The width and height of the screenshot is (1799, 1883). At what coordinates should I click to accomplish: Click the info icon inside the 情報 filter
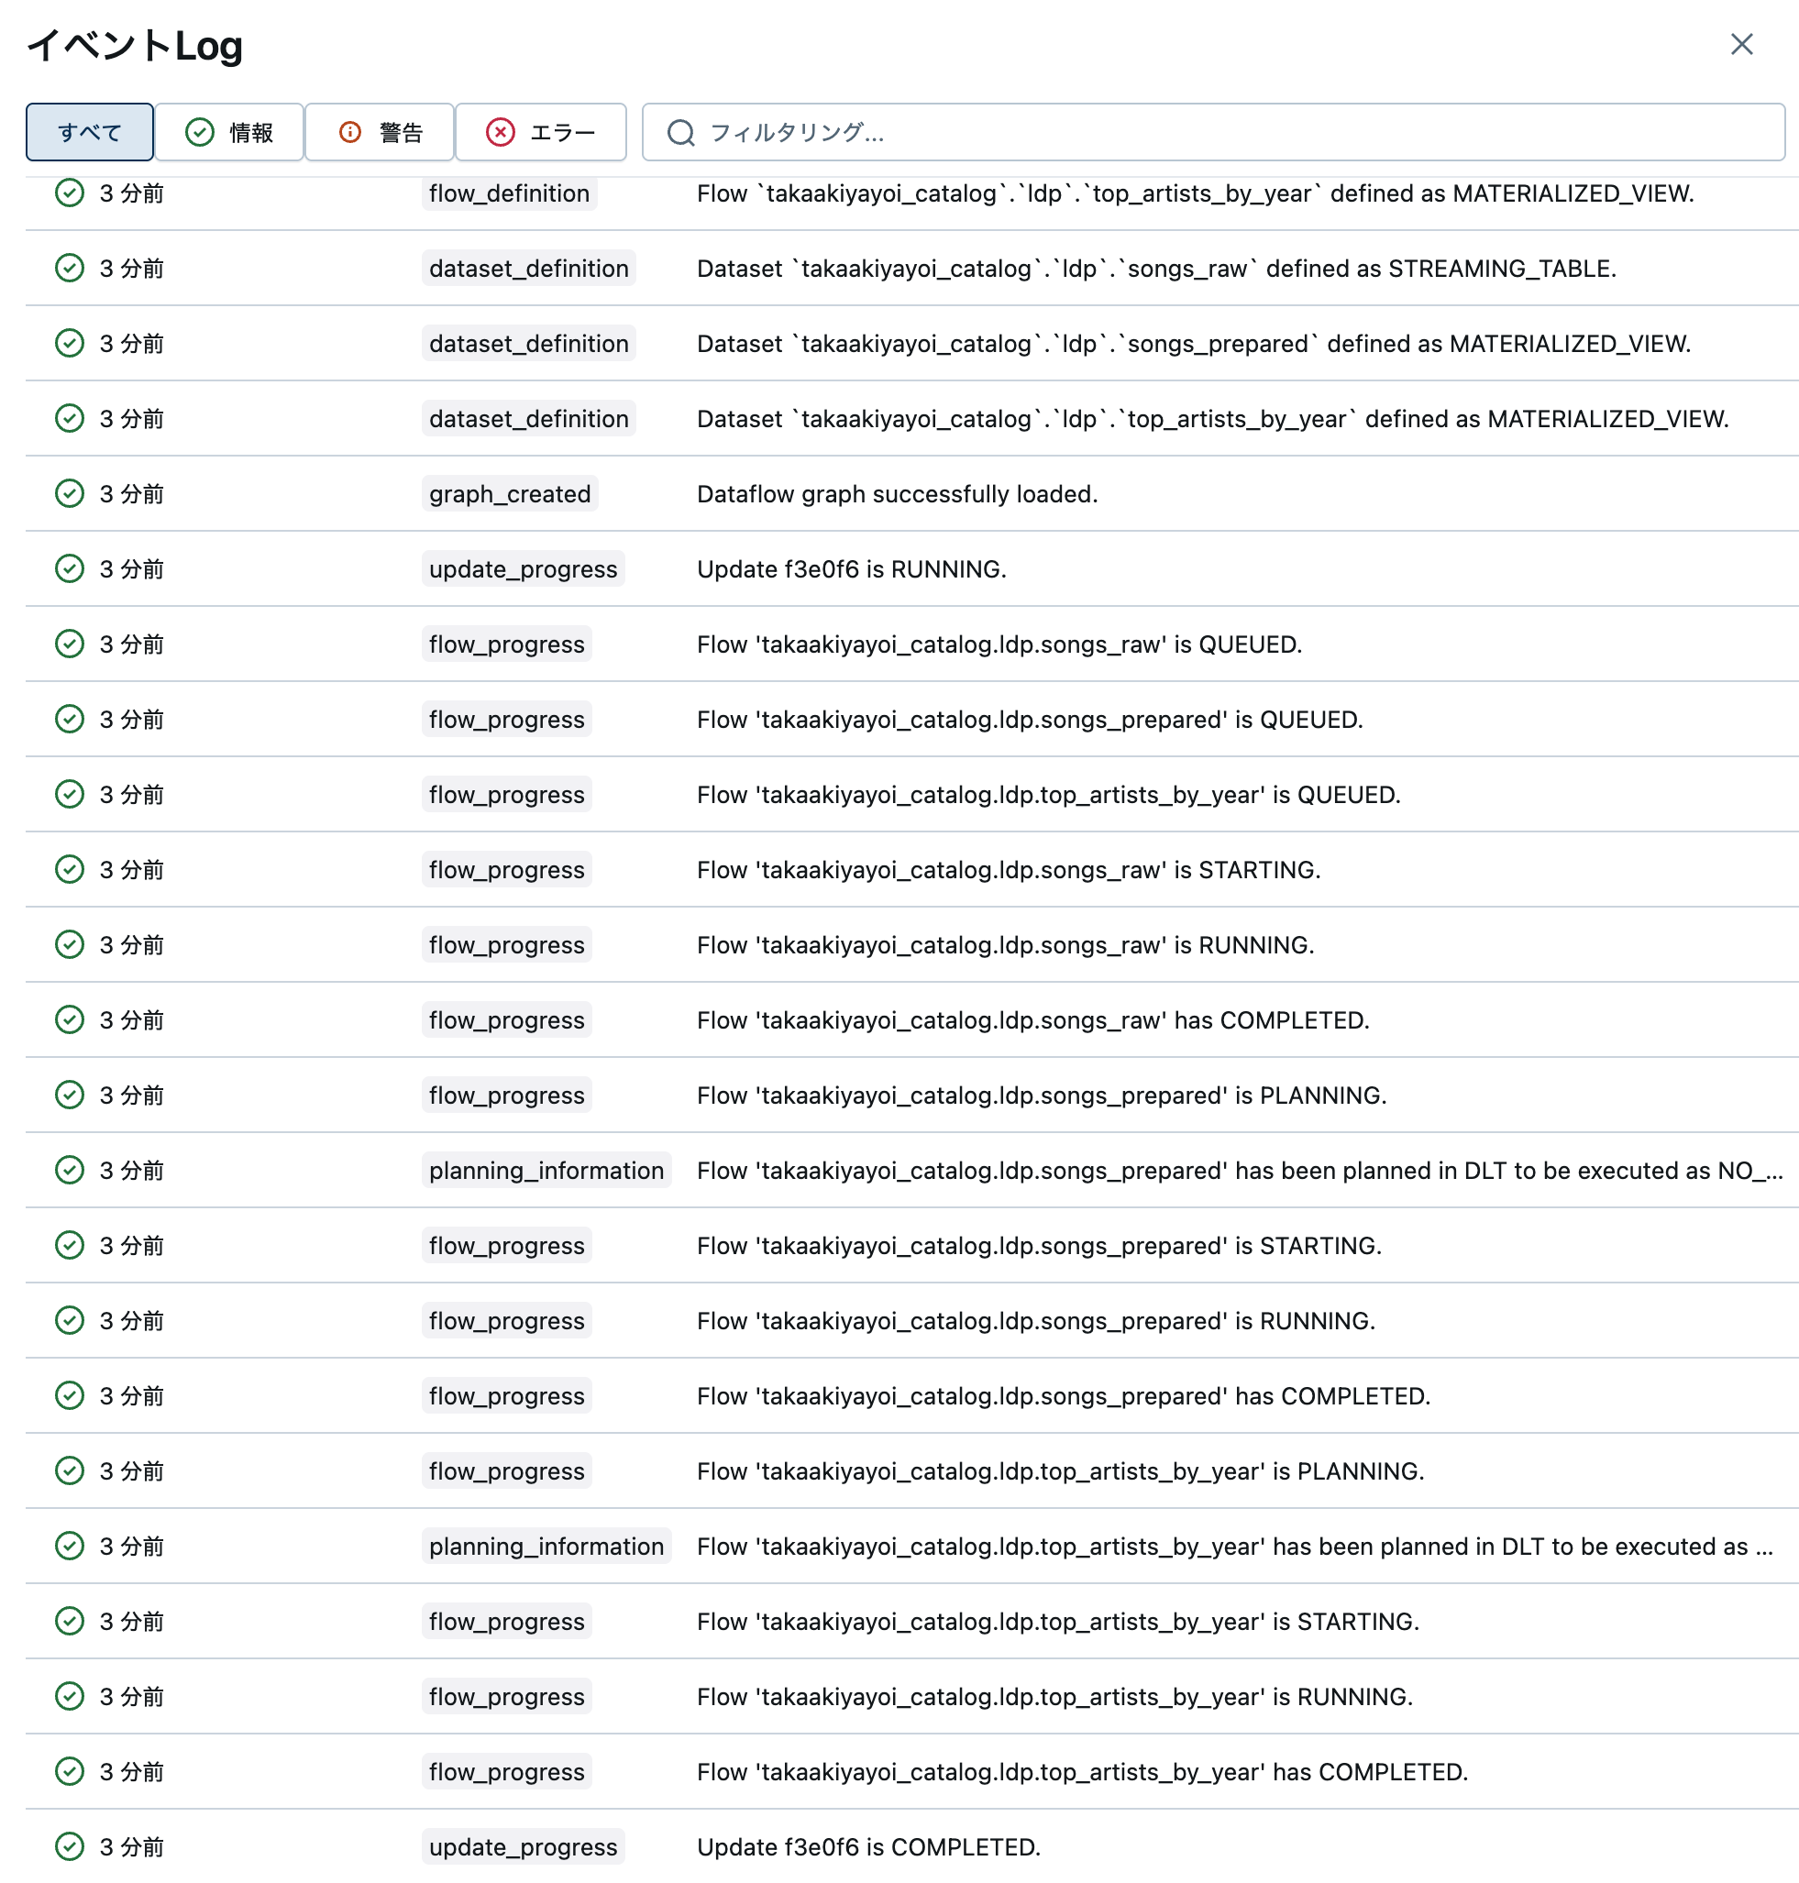(200, 132)
